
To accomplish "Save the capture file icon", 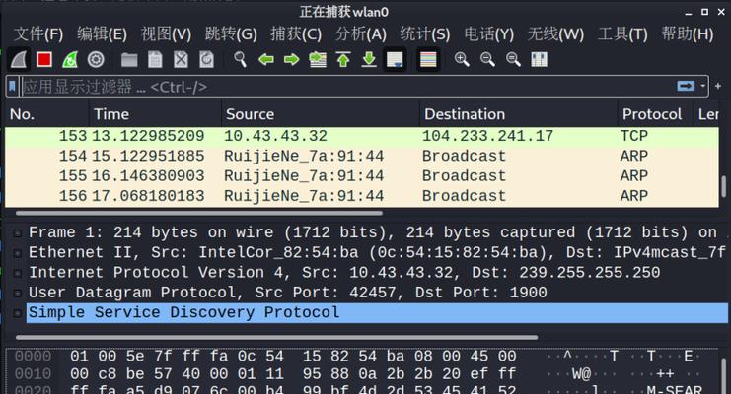I will click(155, 60).
